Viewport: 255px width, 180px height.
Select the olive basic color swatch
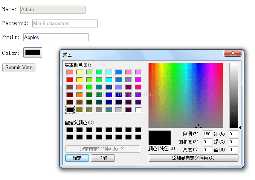(79, 110)
